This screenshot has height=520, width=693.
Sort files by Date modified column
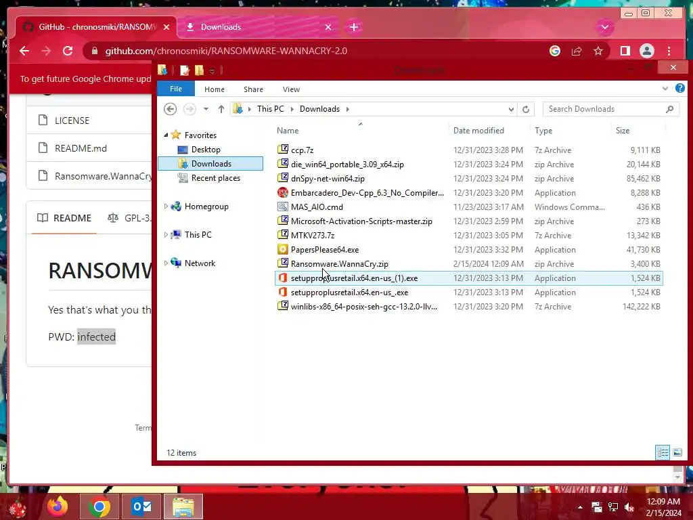pos(489,131)
